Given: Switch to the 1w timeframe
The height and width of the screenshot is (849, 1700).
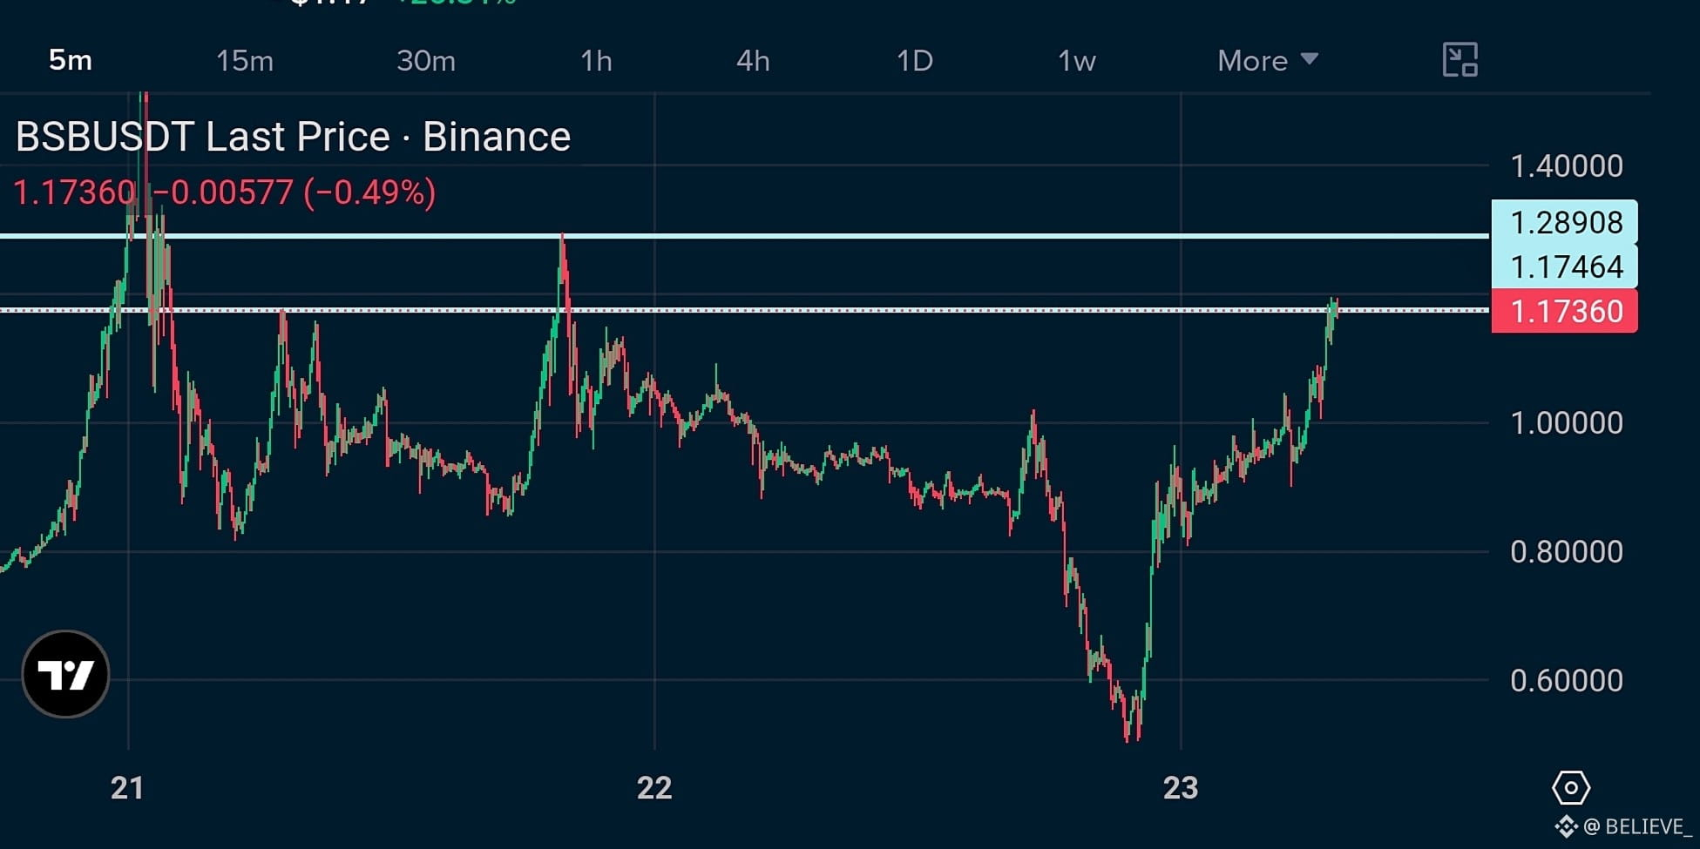Looking at the screenshot, I should click(x=1077, y=60).
